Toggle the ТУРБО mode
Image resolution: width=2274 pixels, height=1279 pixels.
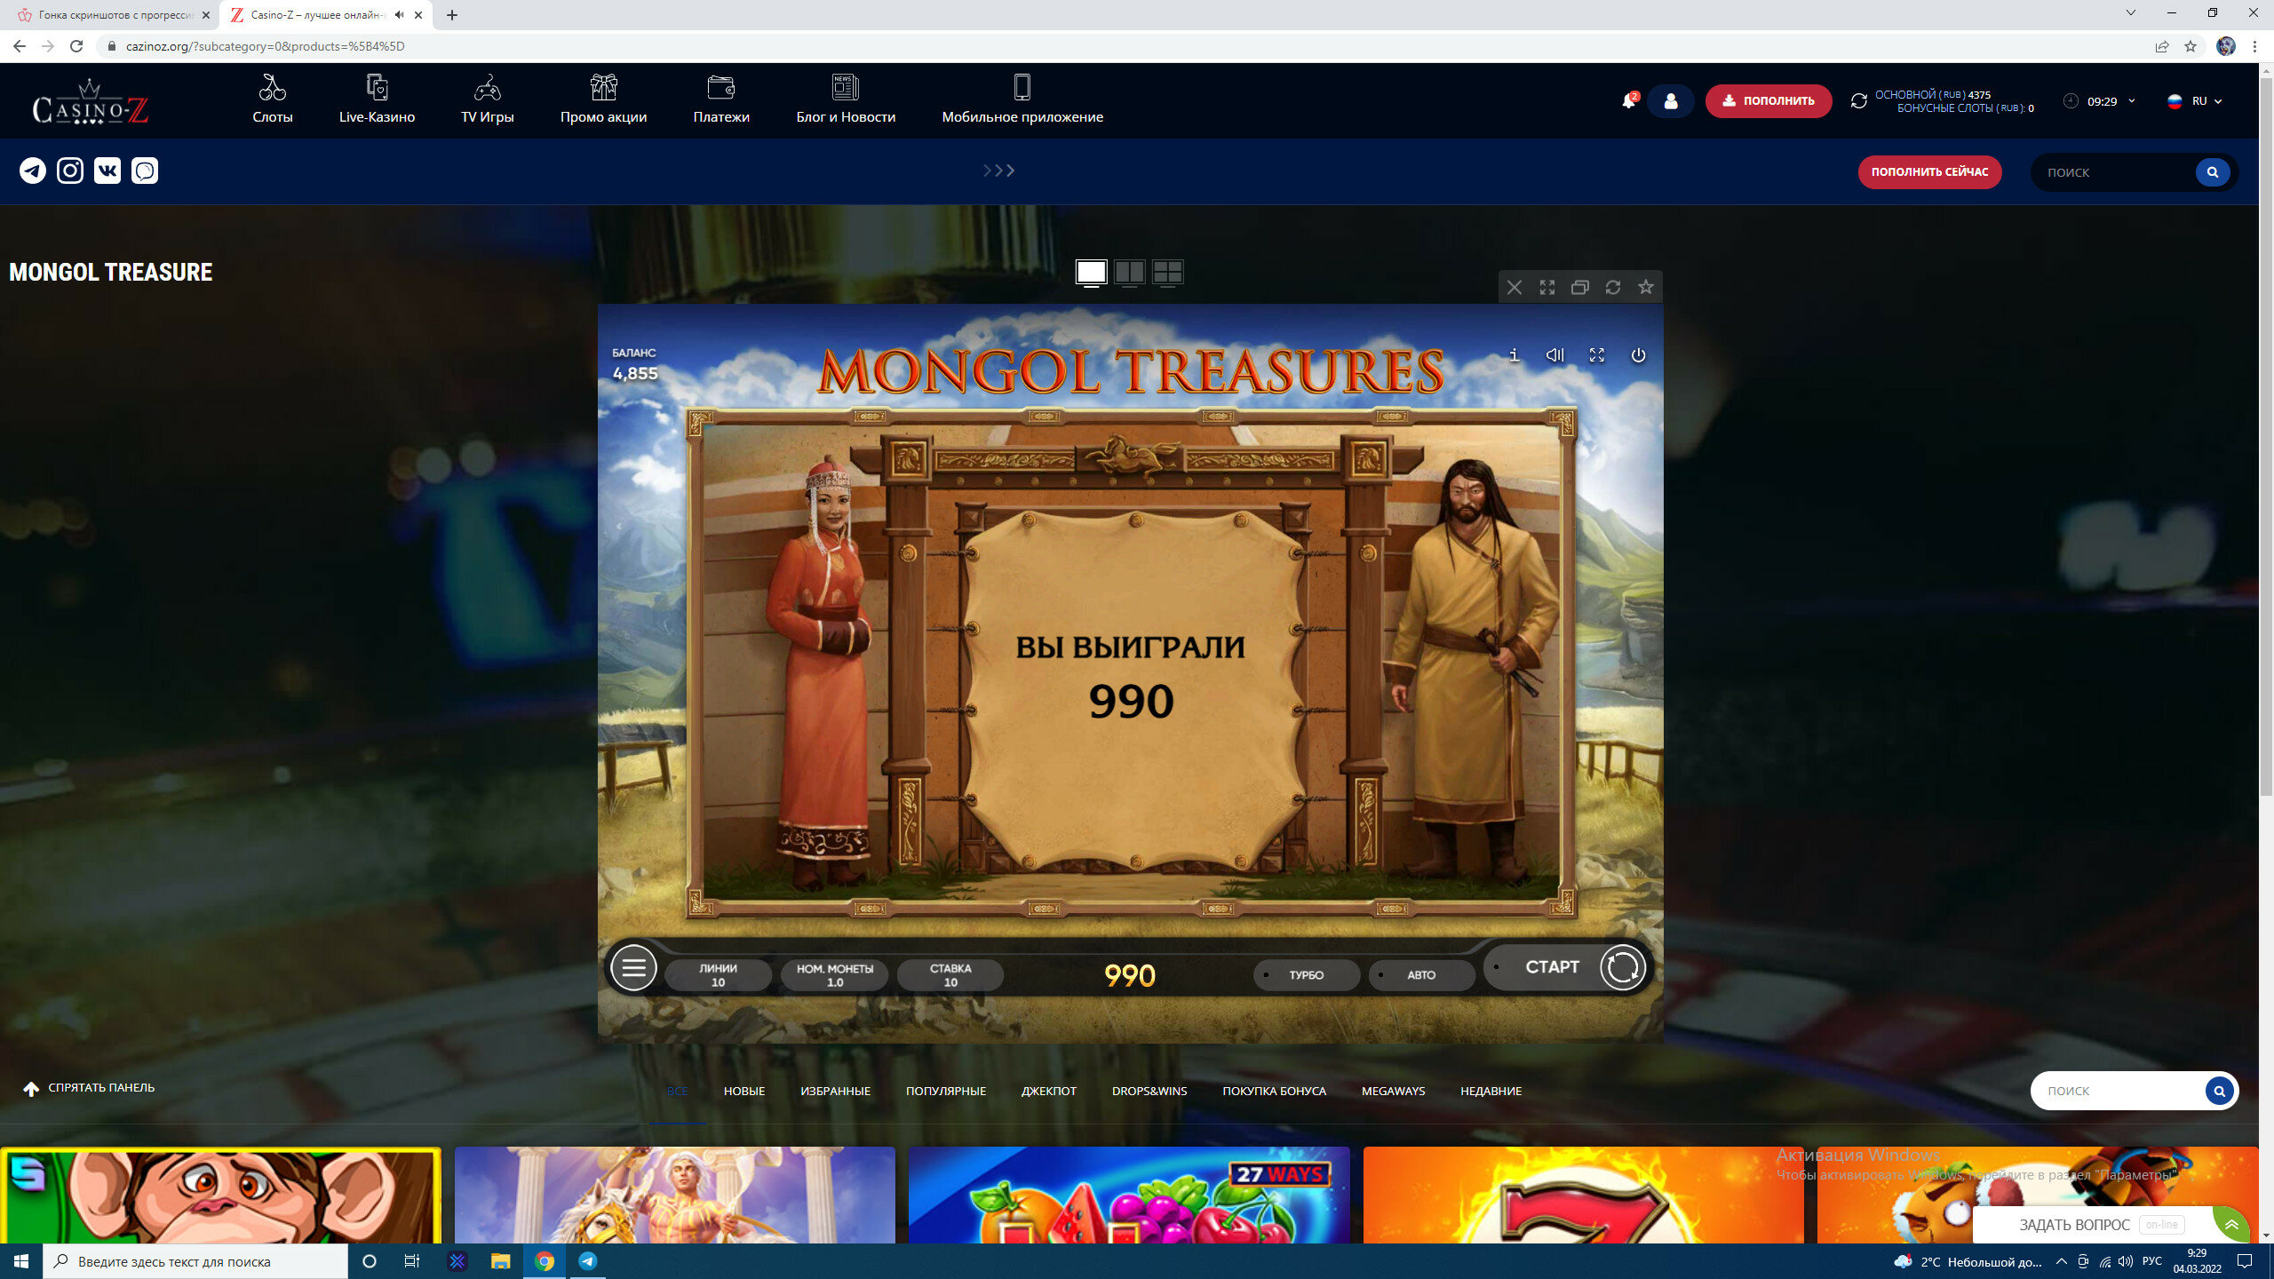pyautogui.click(x=1306, y=975)
